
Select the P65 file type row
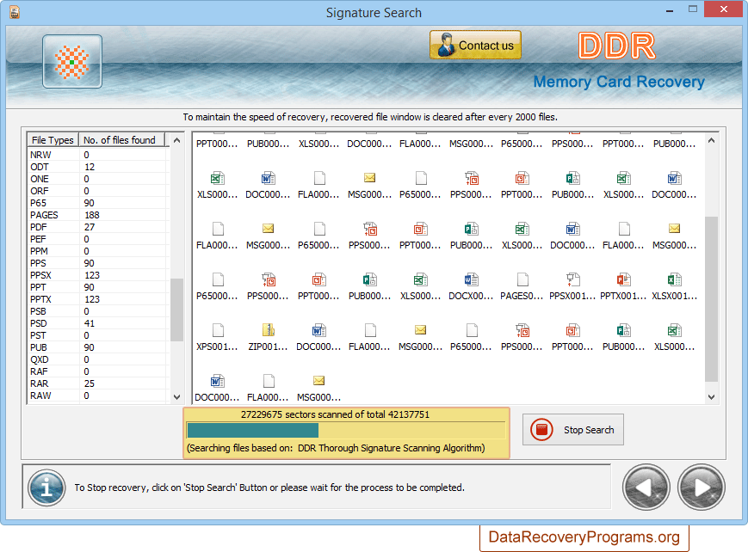pyautogui.click(x=98, y=203)
